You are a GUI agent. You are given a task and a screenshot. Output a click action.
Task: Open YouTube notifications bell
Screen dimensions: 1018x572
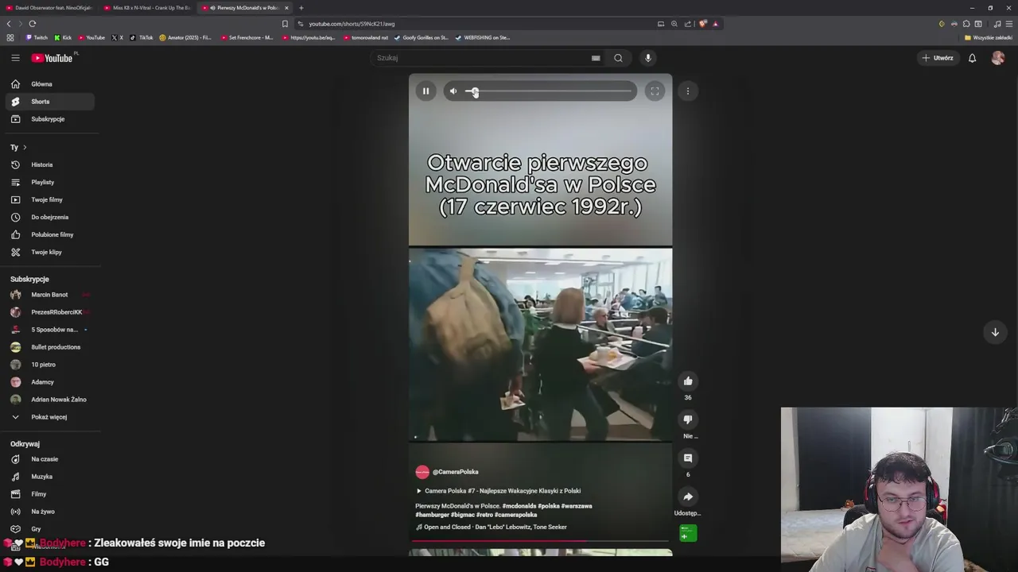972,58
